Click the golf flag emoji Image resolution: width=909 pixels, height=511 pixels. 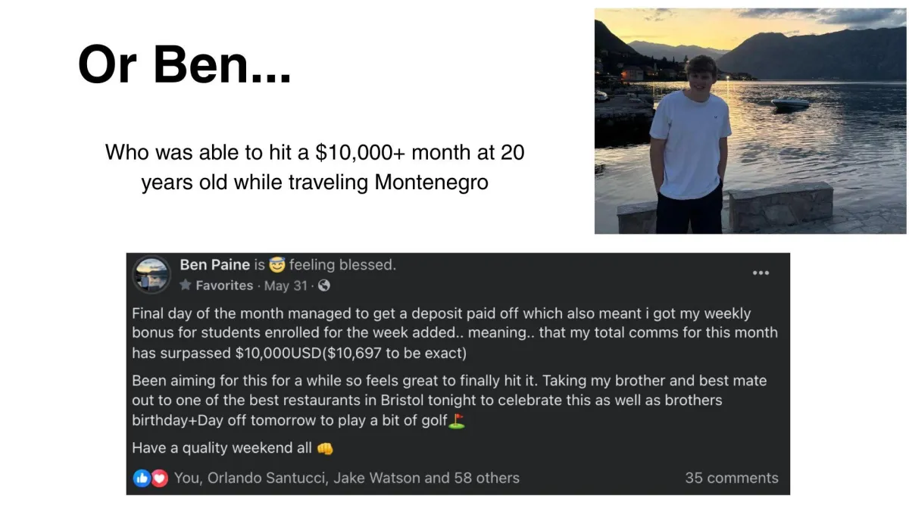click(x=456, y=421)
